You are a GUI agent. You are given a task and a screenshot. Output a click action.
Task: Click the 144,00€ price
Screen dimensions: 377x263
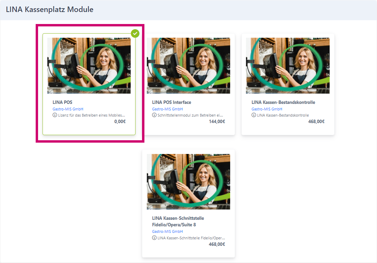(x=217, y=121)
